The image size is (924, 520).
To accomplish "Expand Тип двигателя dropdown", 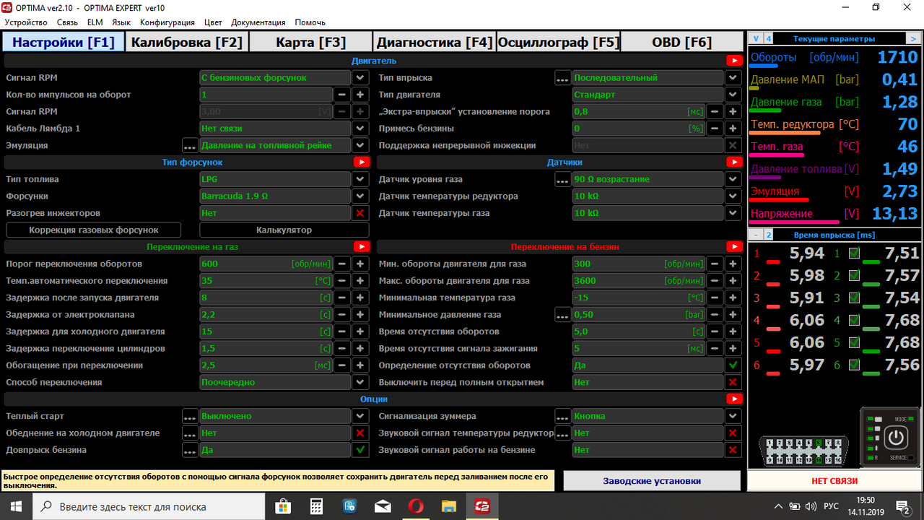I will click(733, 95).
